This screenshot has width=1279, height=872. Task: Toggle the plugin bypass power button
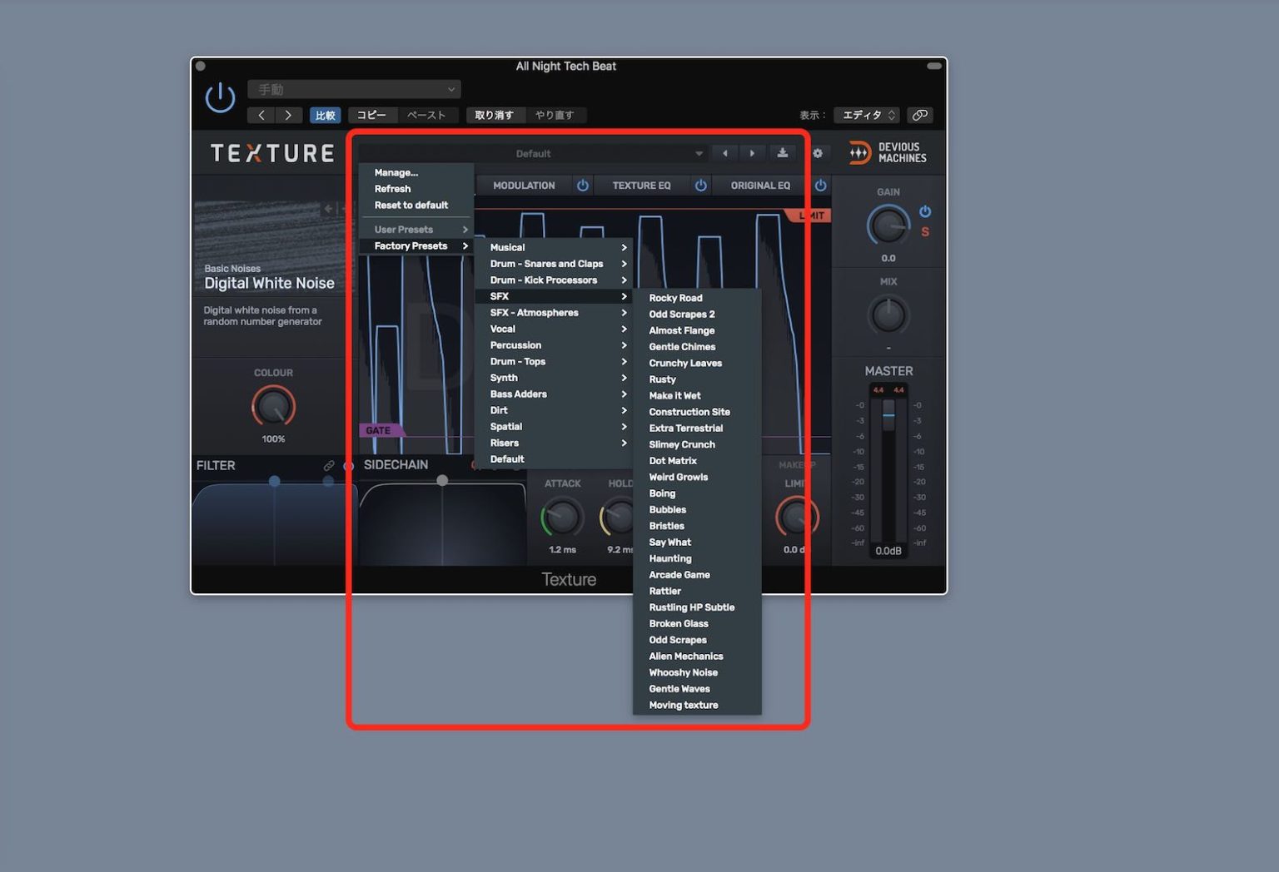click(x=220, y=97)
